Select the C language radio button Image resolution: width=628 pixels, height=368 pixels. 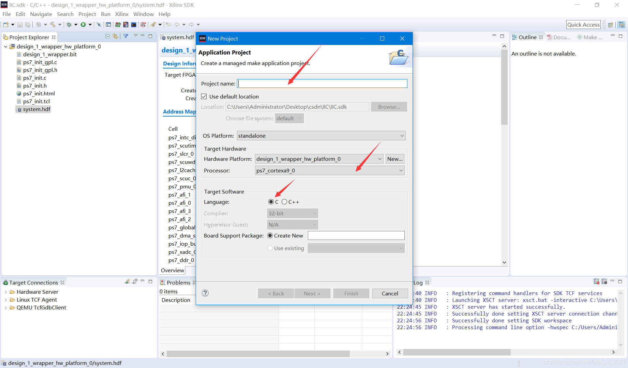tap(271, 202)
